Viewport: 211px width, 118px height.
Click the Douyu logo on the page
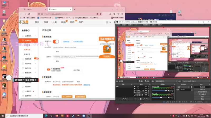point(24,22)
